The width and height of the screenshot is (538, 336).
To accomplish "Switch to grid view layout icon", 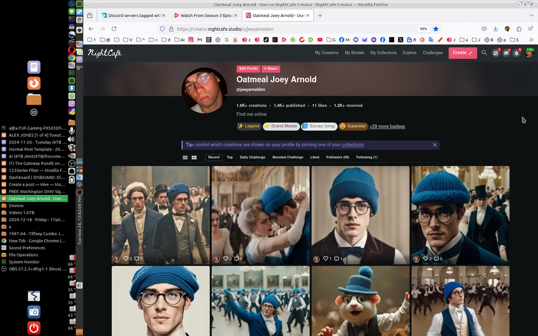I will [194, 157].
